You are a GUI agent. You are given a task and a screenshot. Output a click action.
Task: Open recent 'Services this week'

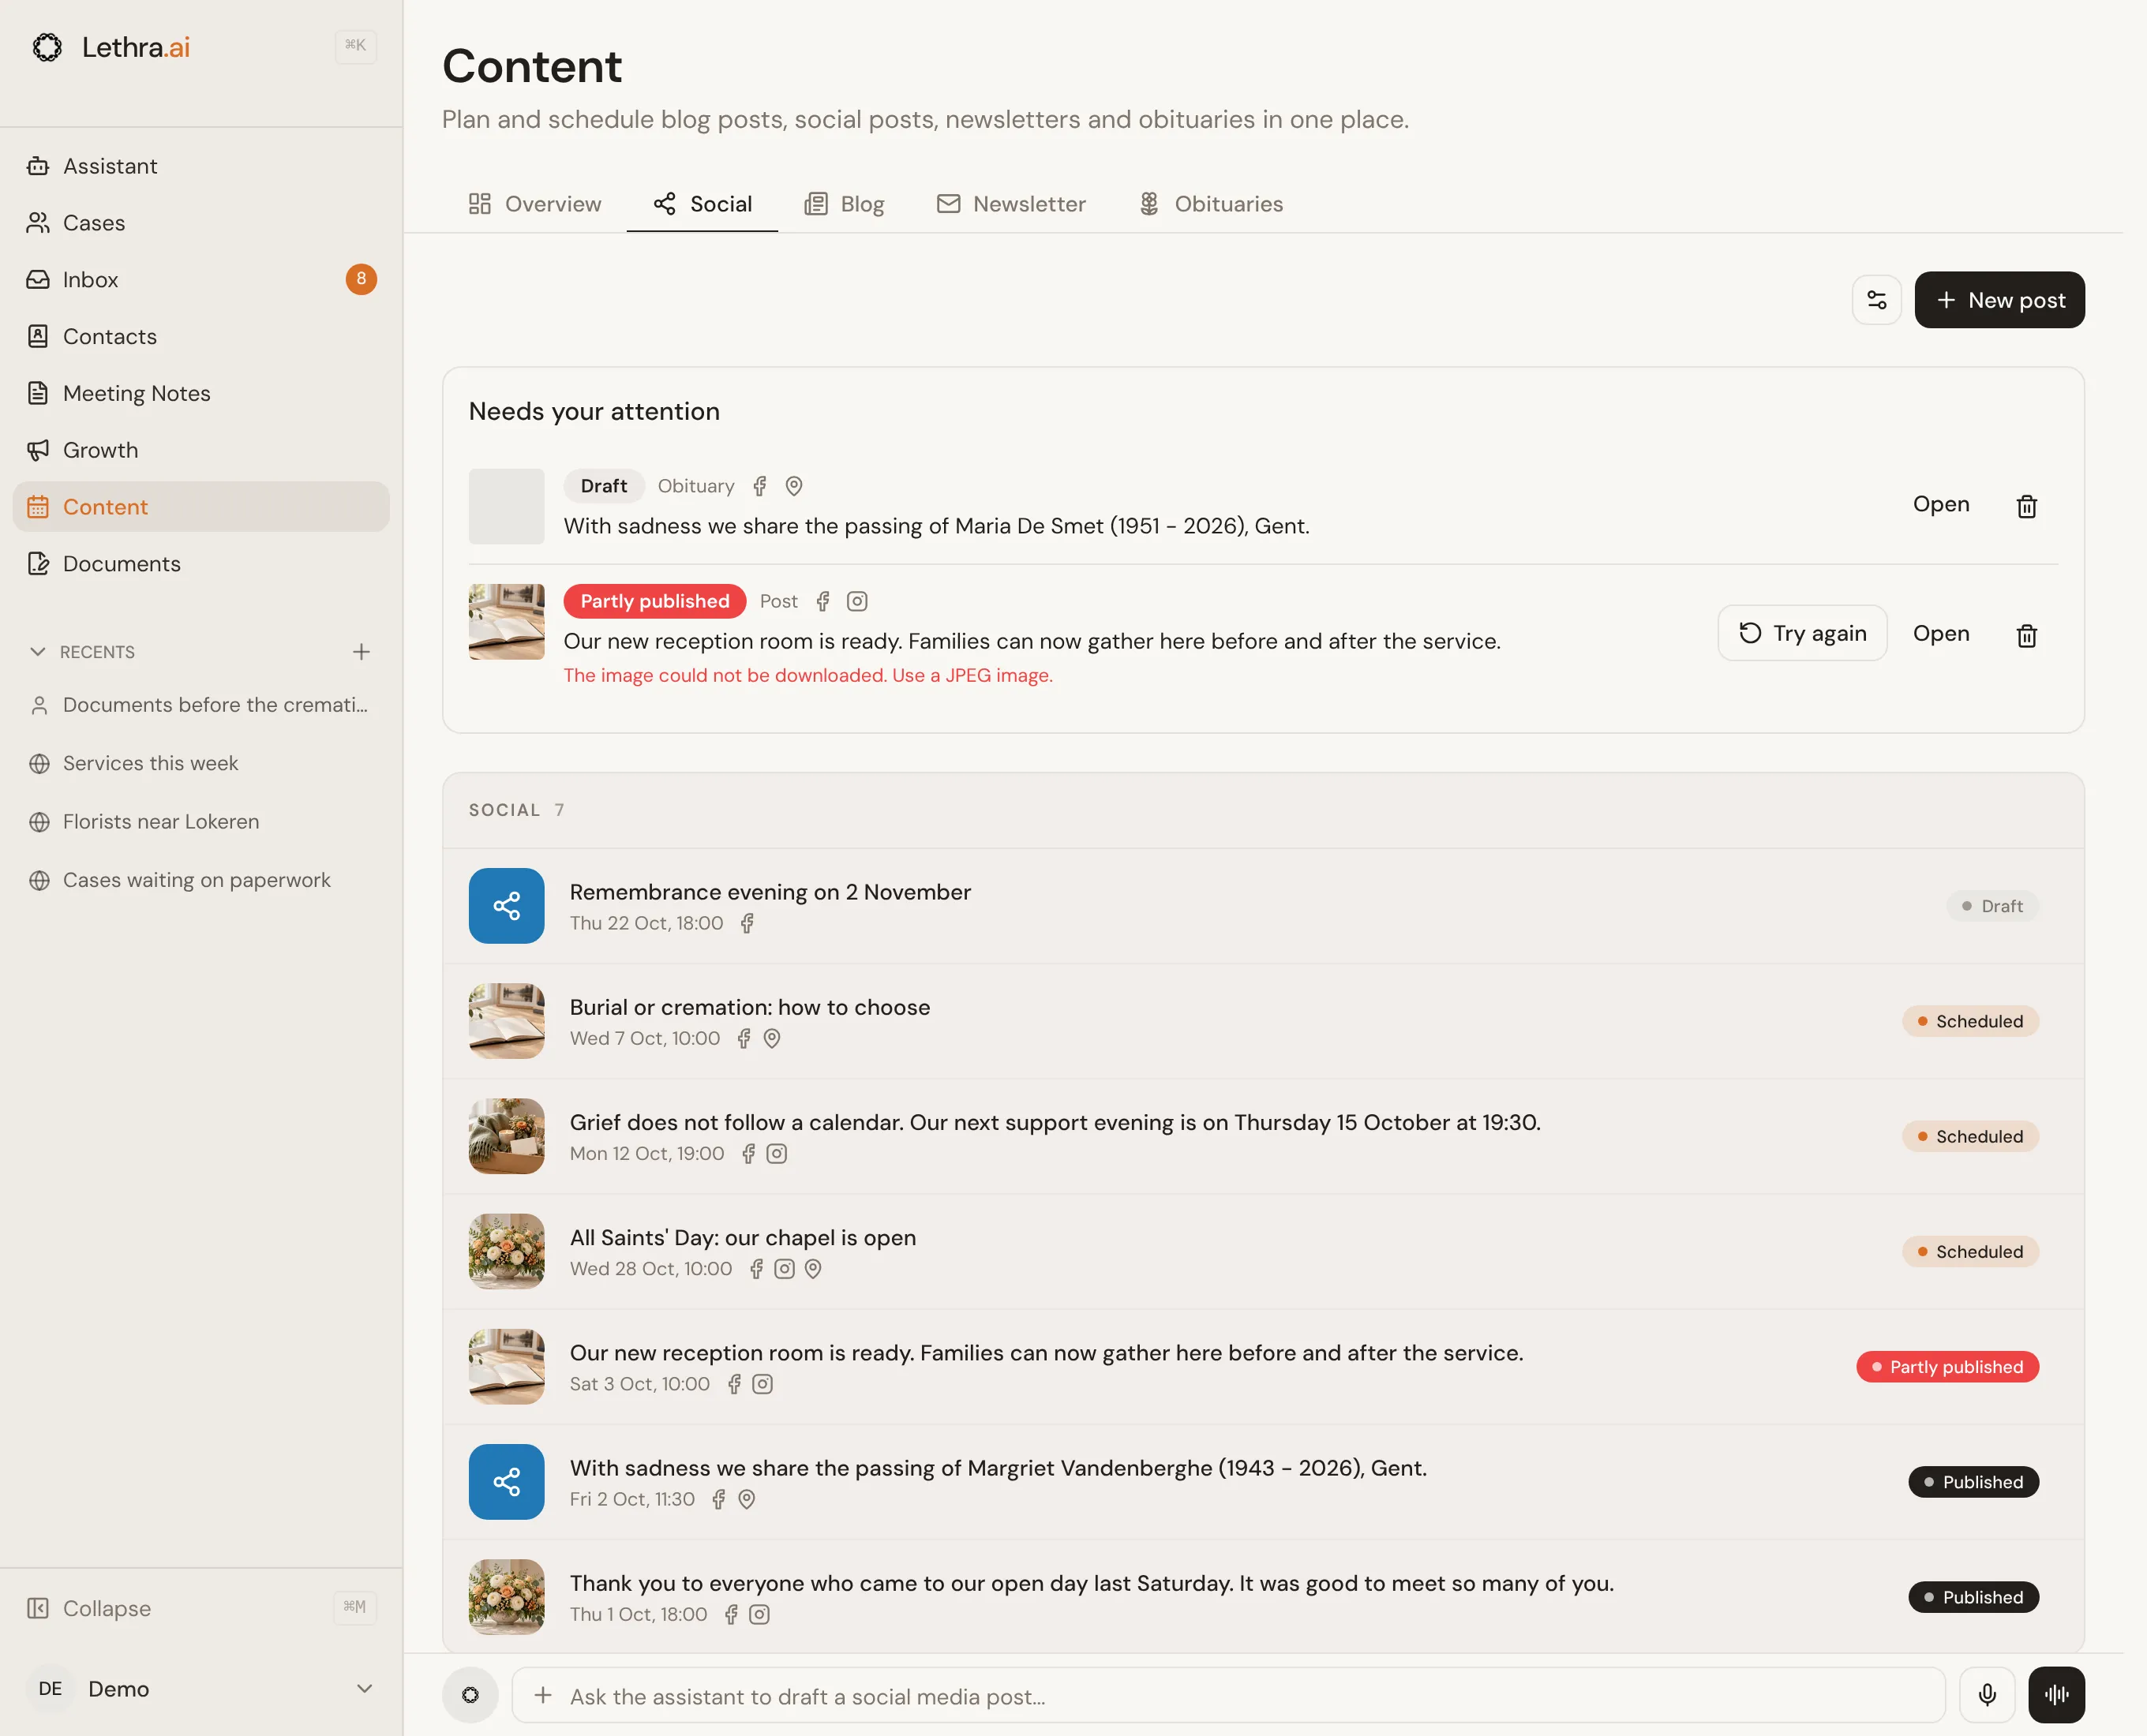(x=200, y=763)
